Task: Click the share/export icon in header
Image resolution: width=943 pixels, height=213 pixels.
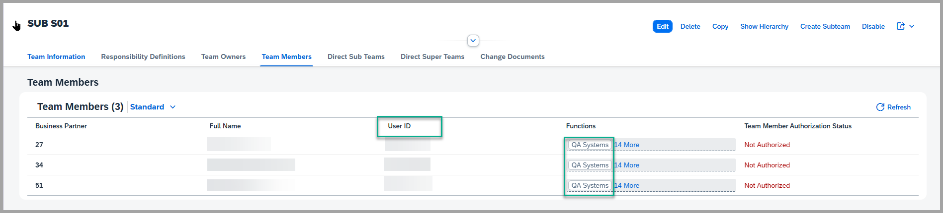Action: (900, 26)
